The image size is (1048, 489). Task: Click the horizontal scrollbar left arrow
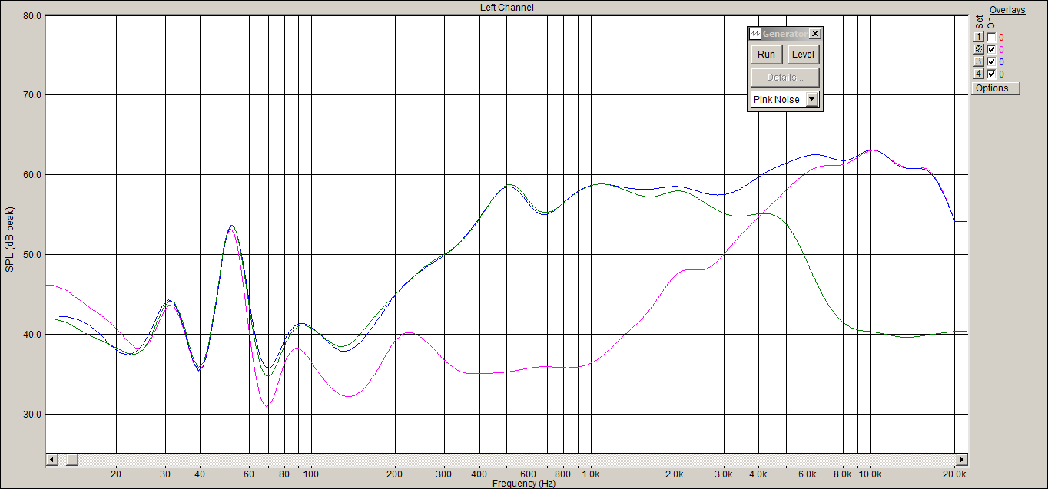pyautogui.click(x=52, y=459)
